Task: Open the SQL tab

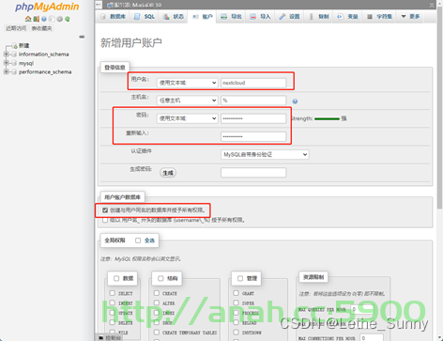Action: pyautogui.click(x=145, y=17)
